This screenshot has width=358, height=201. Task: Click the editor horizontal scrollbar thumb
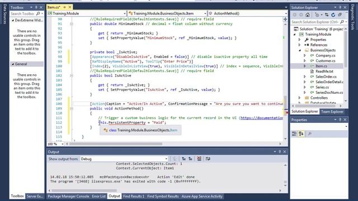[x=116, y=144]
